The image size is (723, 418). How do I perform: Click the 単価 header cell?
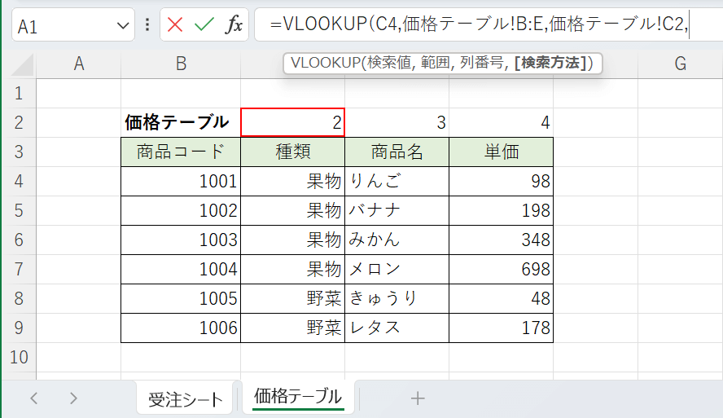click(501, 152)
